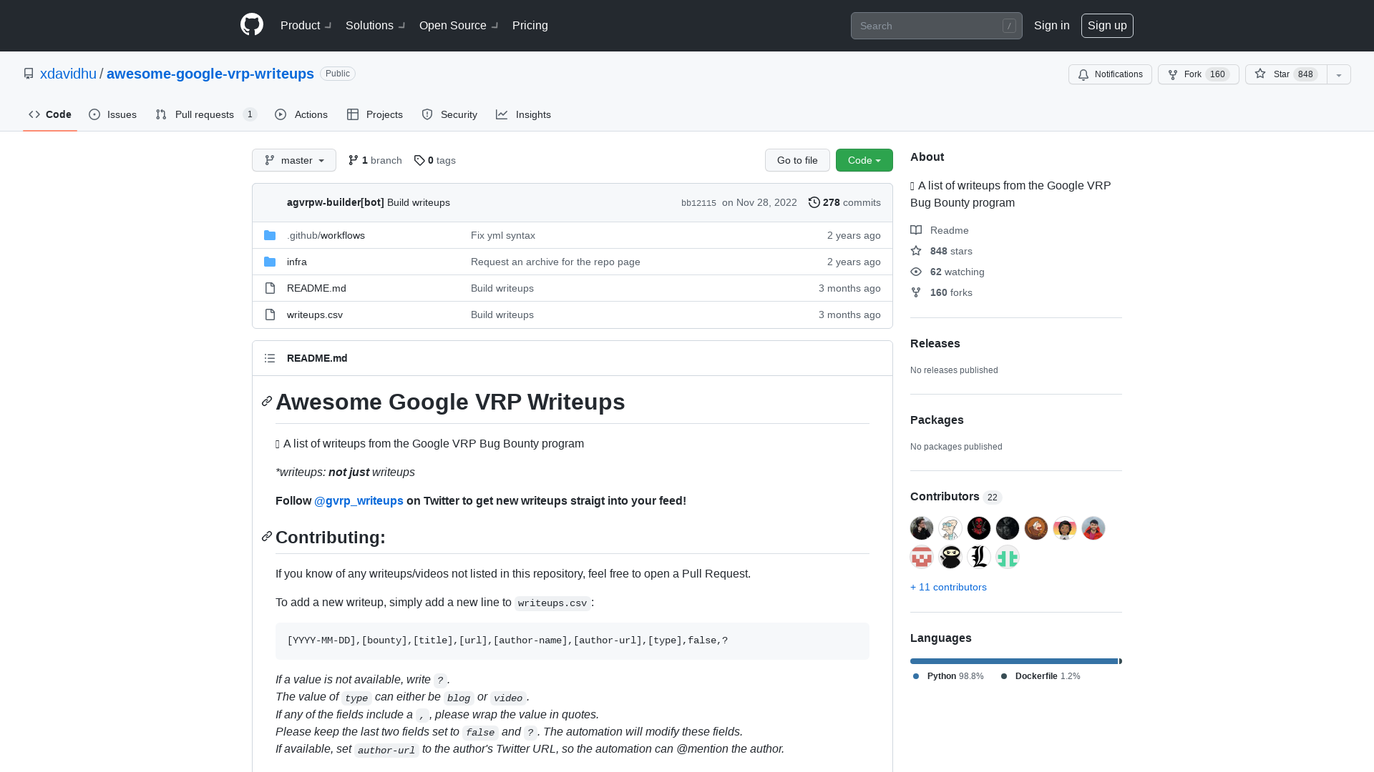The height and width of the screenshot is (772, 1374).
Task: Open the README table of contents icon
Action: click(270, 358)
